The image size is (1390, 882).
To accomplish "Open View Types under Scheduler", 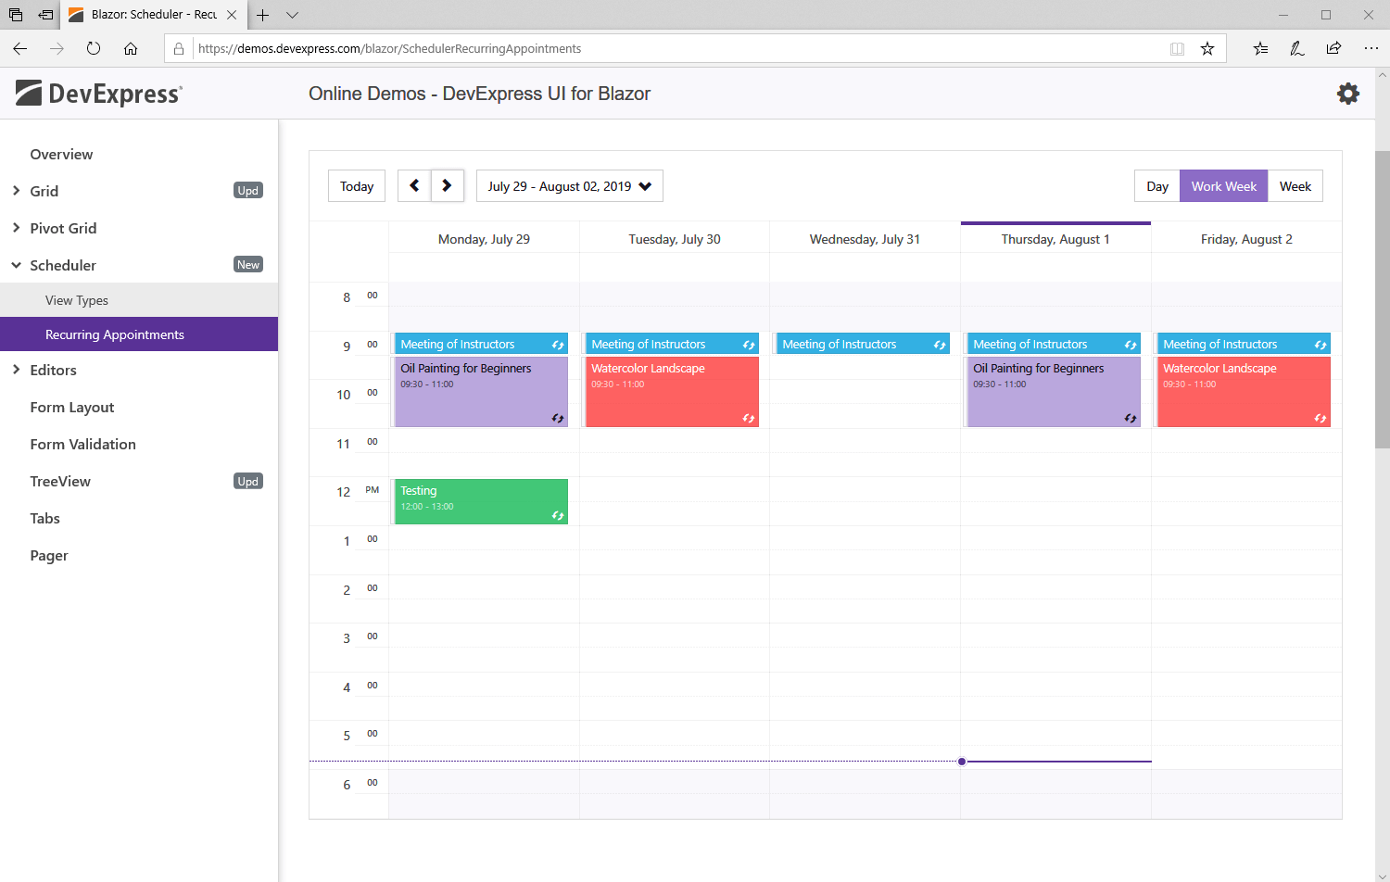I will (x=77, y=300).
